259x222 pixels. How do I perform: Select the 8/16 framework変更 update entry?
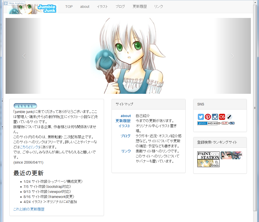point(49,197)
